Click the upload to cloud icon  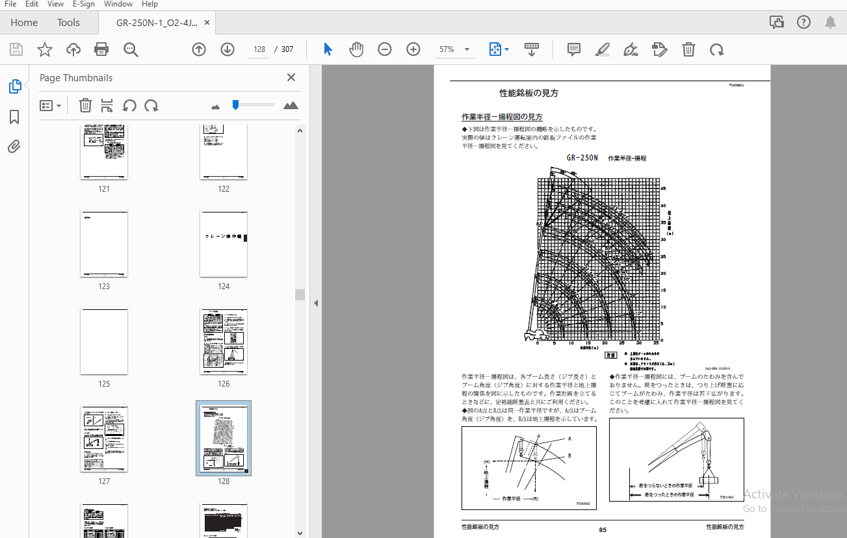tap(73, 49)
